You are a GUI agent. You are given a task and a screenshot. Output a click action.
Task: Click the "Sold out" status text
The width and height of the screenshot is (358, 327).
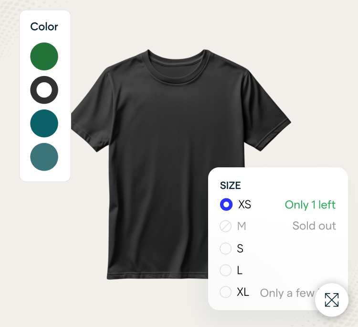click(x=314, y=226)
